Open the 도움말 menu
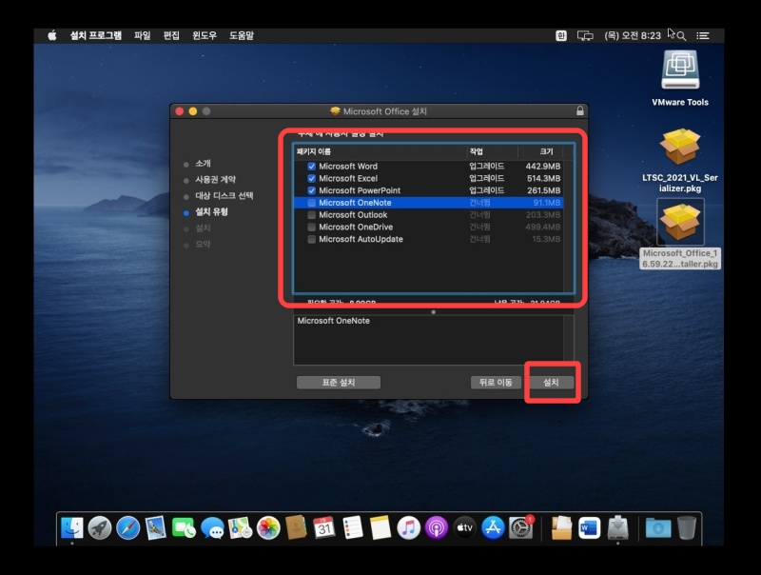 (242, 35)
